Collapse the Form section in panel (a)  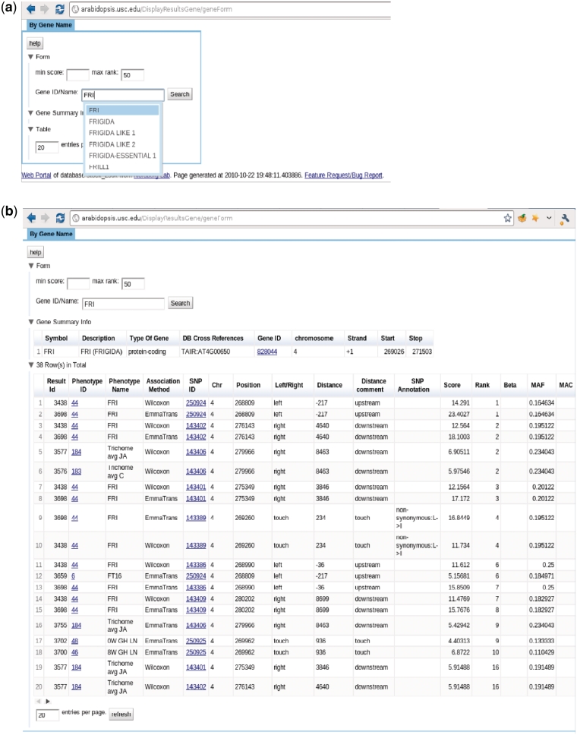click(x=31, y=57)
